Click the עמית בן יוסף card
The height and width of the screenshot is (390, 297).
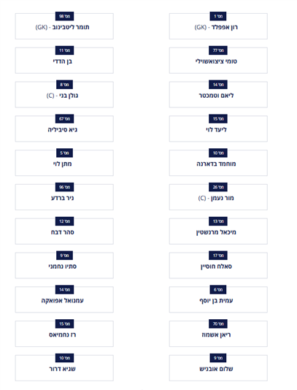coord(218,299)
